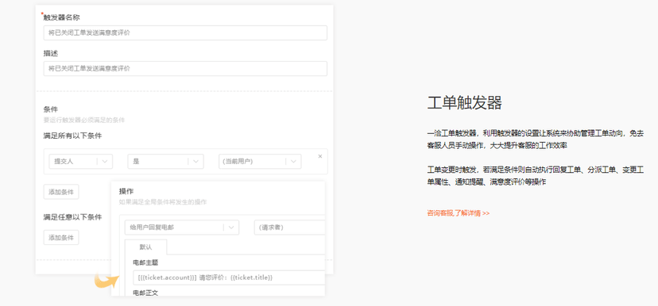Click the 要运行触发器必须满足的条件 hint text

pos(84,120)
